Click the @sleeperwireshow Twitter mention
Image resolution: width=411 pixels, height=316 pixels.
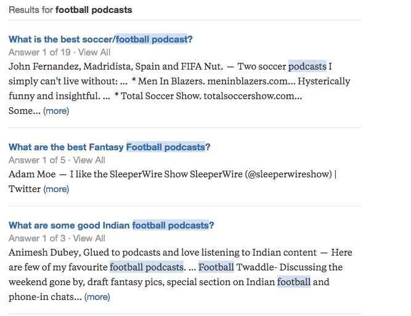pyautogui.click(x=288, y=174)
